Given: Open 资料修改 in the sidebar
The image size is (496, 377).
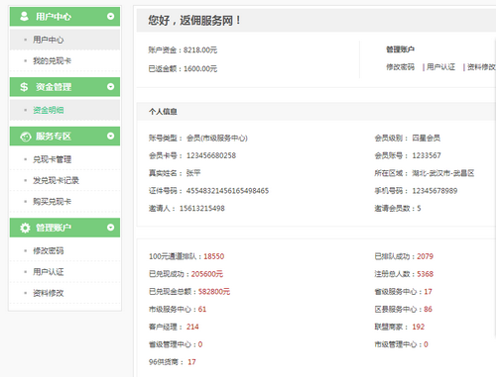Looking at the screenshot, I should (64, 293).
